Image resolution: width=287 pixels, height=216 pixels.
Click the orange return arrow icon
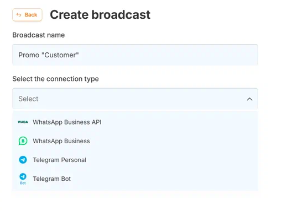coord(19,15)
